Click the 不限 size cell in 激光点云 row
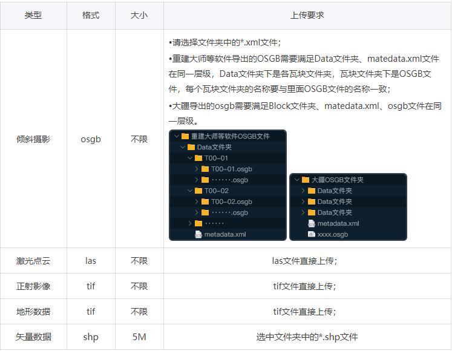This screenshot has width=452, height=351. (139, 261)
